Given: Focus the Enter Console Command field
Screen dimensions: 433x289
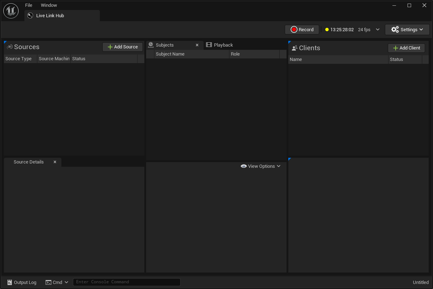Looking at the screenshot, I should pyautogui.click(x=126, y=282).
